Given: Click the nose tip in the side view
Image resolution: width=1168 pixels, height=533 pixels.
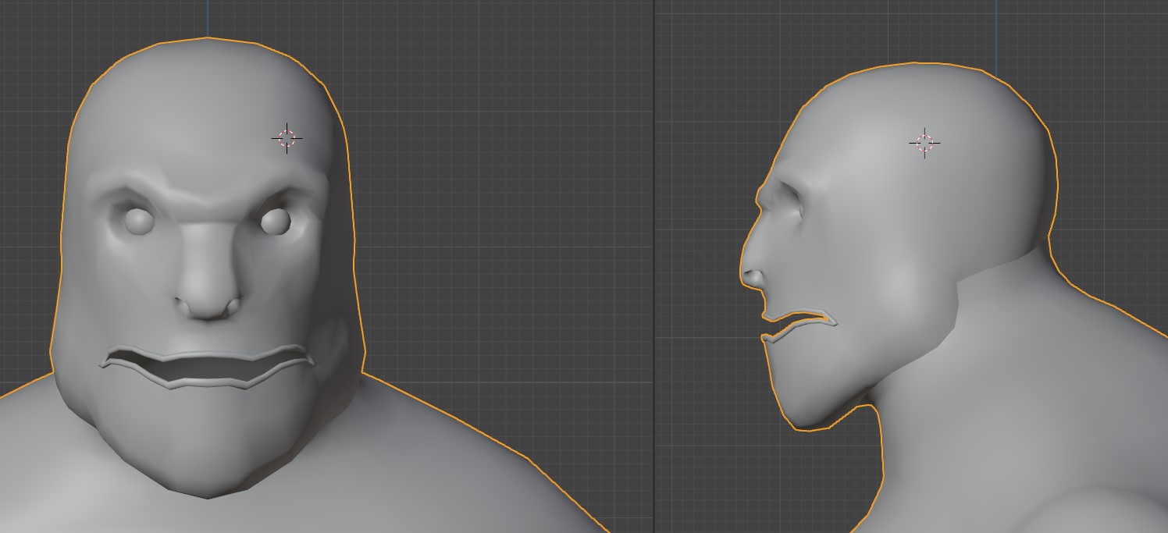Looking at the screenshot, I should (751, 276).
